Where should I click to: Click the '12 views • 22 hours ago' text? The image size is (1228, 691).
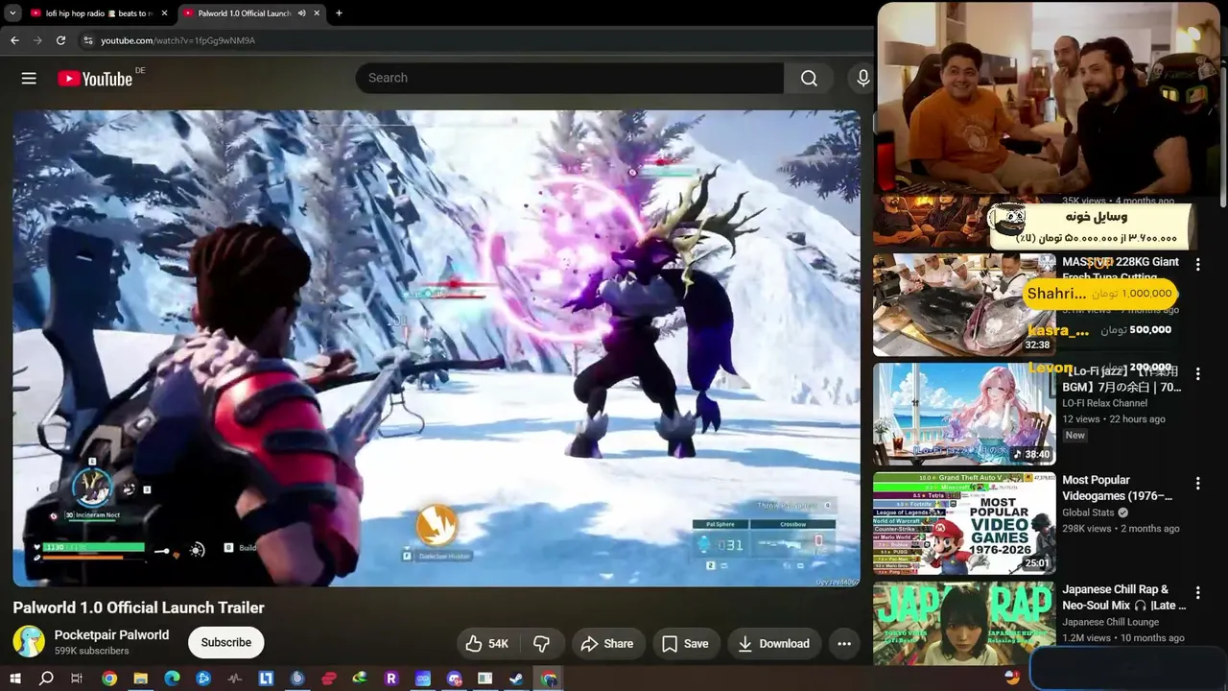click(1114, 419)
